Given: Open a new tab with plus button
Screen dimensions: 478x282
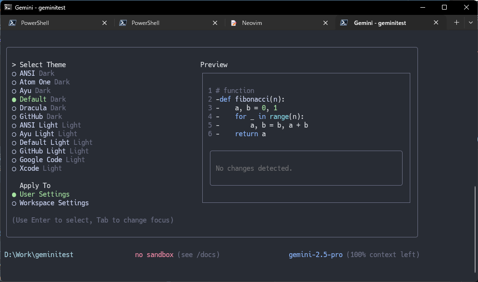Looking at the screenshot, I should pyautogui.click(x=456, y=23).
